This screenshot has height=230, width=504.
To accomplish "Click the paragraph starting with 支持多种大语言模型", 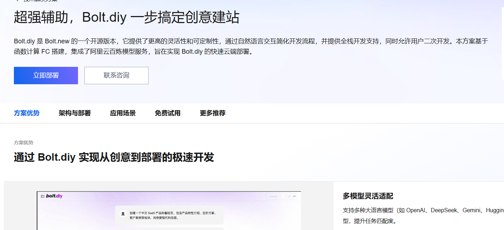I will coord(423,216).
